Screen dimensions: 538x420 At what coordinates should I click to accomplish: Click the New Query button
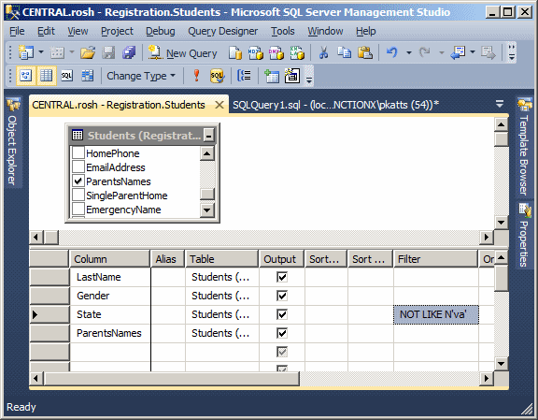tap(183, 53)
